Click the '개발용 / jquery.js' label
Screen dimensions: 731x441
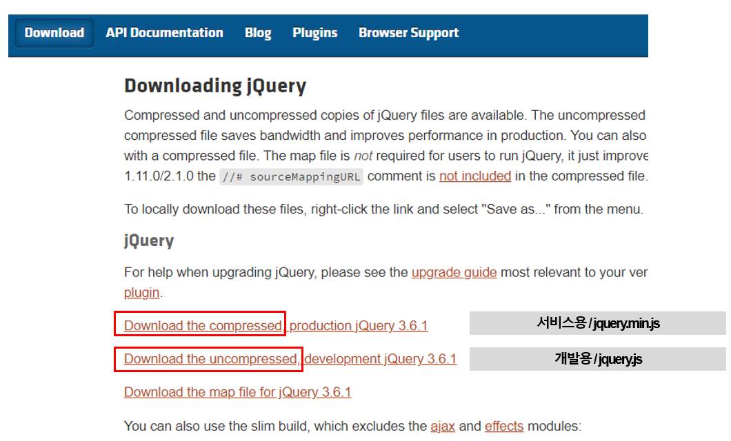coord(598,359)
